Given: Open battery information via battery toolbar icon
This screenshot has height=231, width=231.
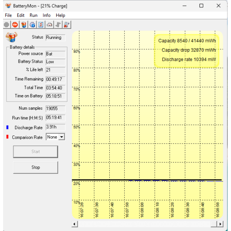Looking at the screenshot, I should (23, 25).
